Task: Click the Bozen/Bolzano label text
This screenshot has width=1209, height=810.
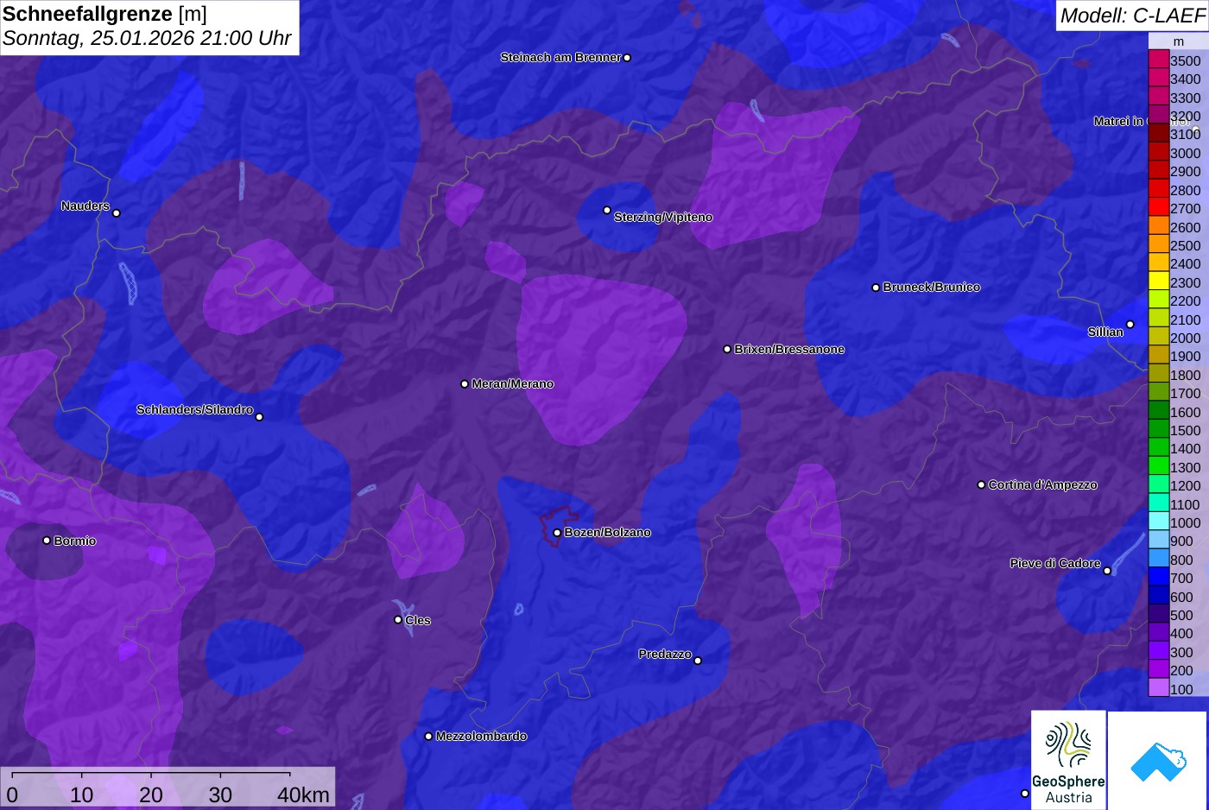Action: (607, 533)
